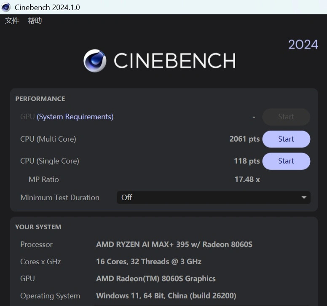Select the AMD RYZEN AI MAX+ 395 processor text

[x=174, y=244]
